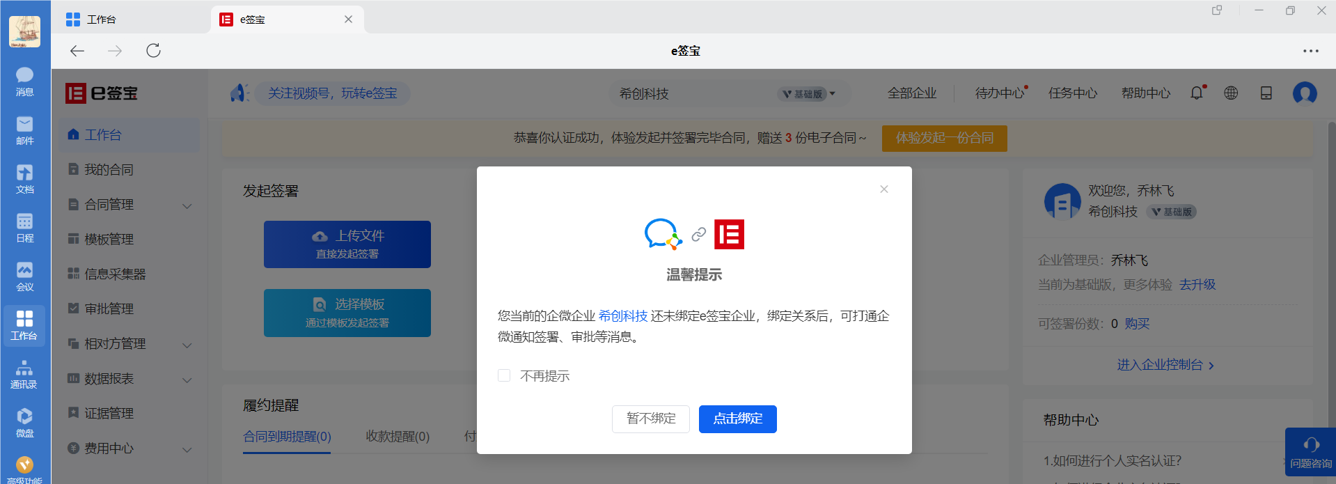Expand the 相对方管理 menu chevron
This screenshot has width=1336, height=484.
[187, 345]
